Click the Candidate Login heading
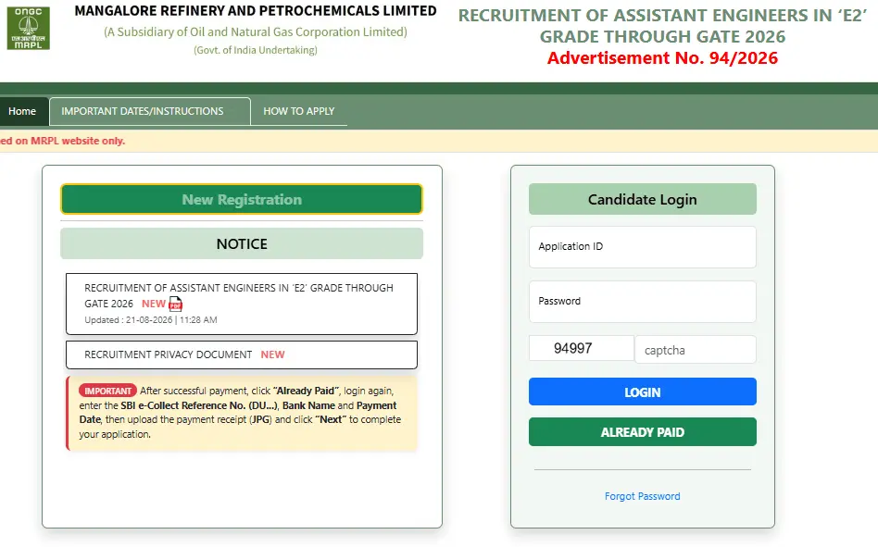 coord(642,199)
